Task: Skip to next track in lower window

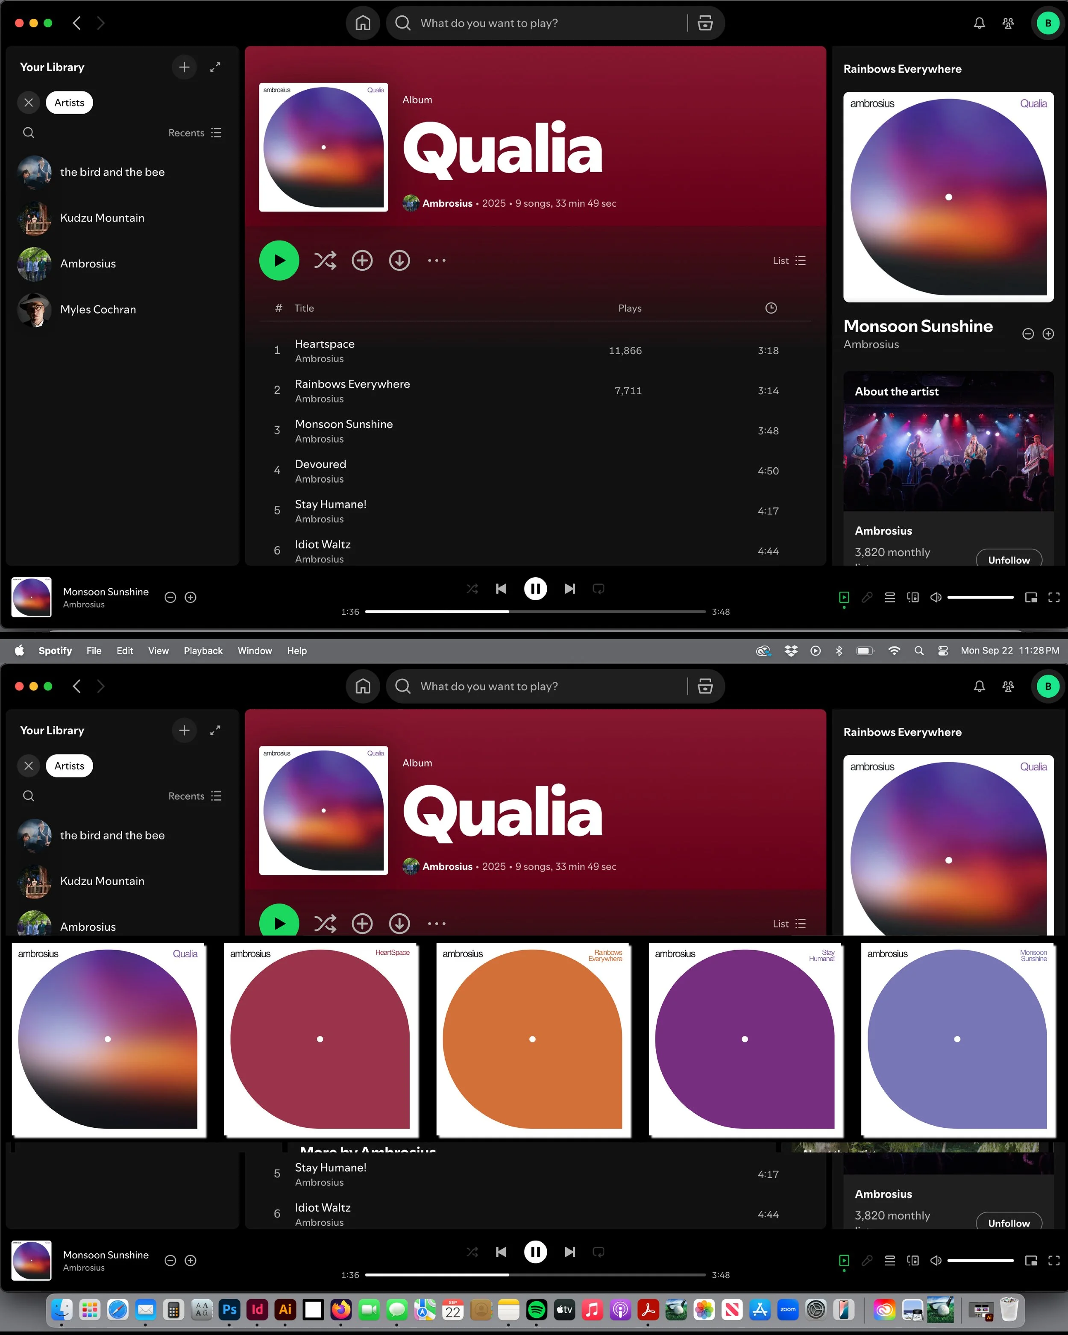Action: [x=569, y=1252]
